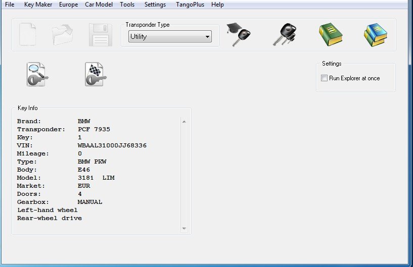The width and height of the screenshot is (413, 267).
Task: Open the File menu
Action: tap(10, 5)
